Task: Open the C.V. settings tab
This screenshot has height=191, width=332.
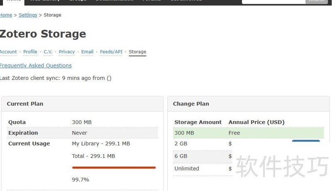Action: click(48, 52)
